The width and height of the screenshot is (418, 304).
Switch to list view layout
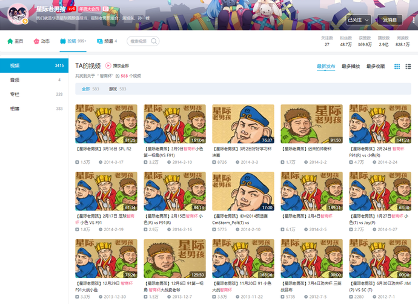pos(408,67)
